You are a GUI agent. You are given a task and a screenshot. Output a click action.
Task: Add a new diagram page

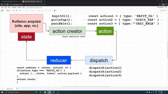(x=17, y=89)
